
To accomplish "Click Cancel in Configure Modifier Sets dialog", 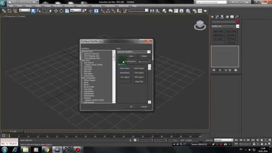I will 144,107.
